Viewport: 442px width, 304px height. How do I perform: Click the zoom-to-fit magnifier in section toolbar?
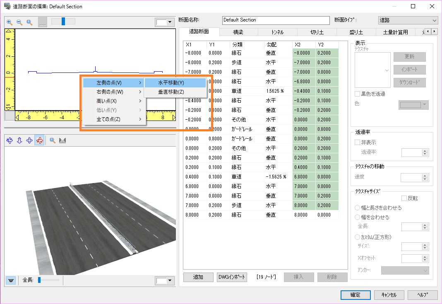tap(29, 22)
